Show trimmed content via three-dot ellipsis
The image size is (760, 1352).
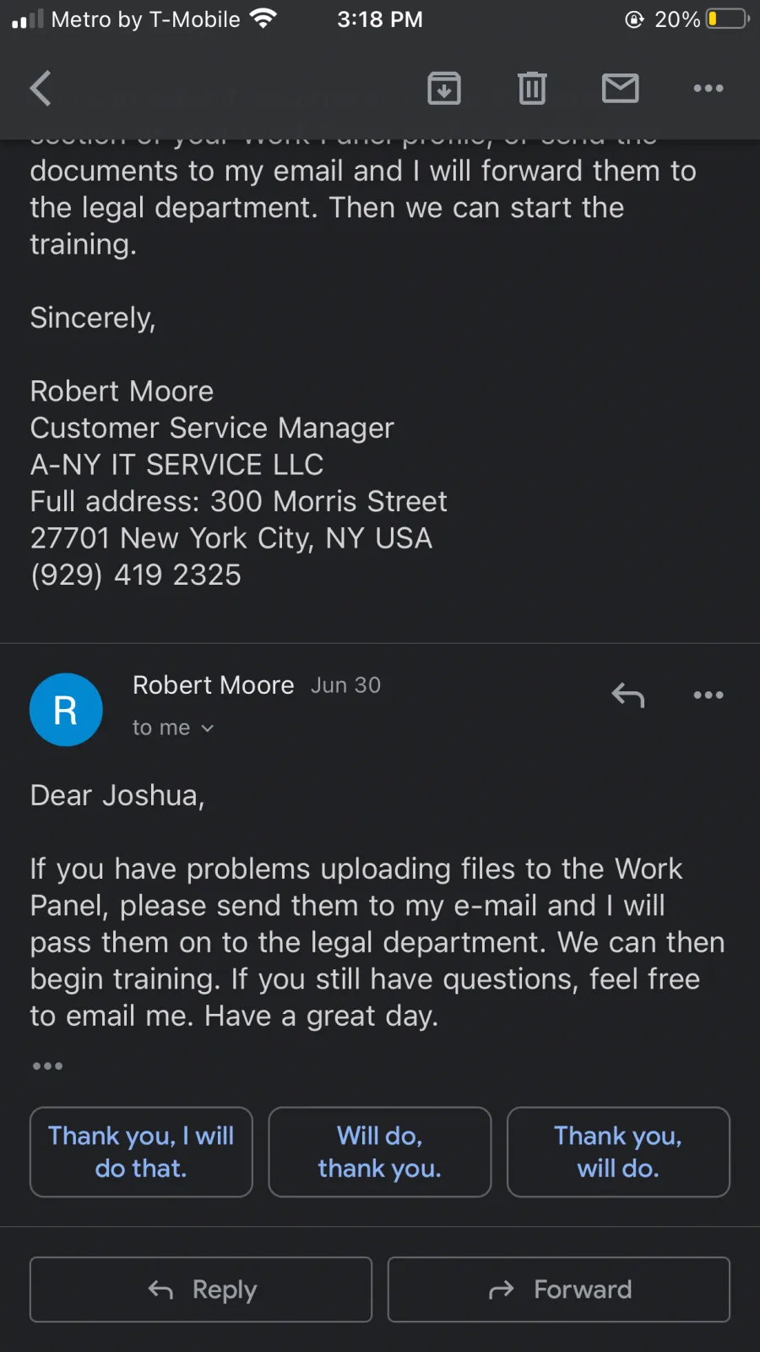tap(47, 1066)
